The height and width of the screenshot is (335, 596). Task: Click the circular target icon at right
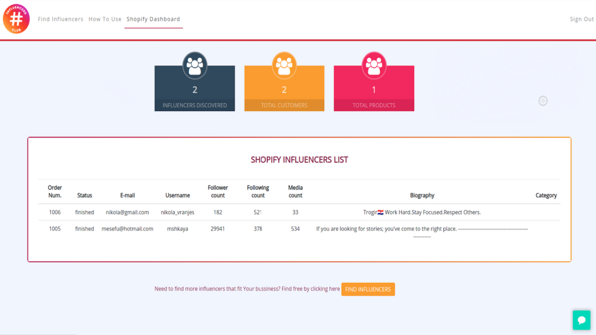pos(543,101)
